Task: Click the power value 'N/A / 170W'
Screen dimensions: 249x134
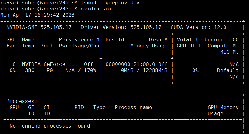Action: [81, 71]
